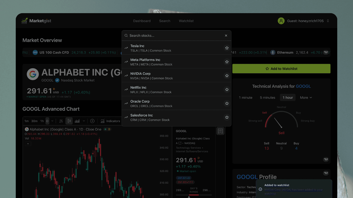Click the Marketgist logo
This screenshot has height=198, width=353.
(36, 21)
